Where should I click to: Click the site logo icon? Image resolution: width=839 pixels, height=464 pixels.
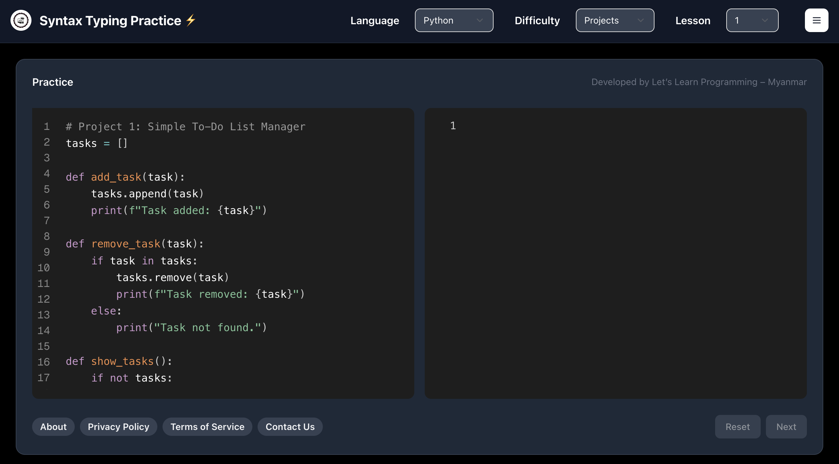[21, 20]
